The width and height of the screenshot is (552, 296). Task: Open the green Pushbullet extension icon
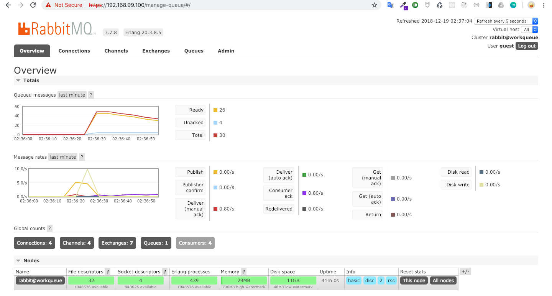click(415, 5)
